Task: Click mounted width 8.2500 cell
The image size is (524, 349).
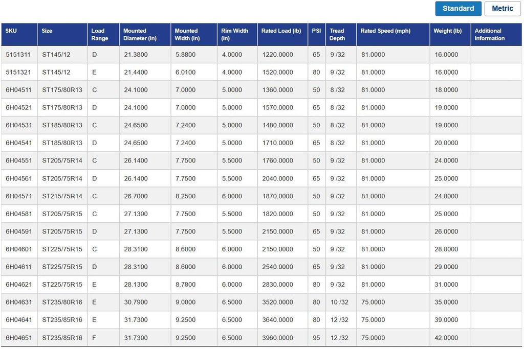Action: [x=194, y=196]
